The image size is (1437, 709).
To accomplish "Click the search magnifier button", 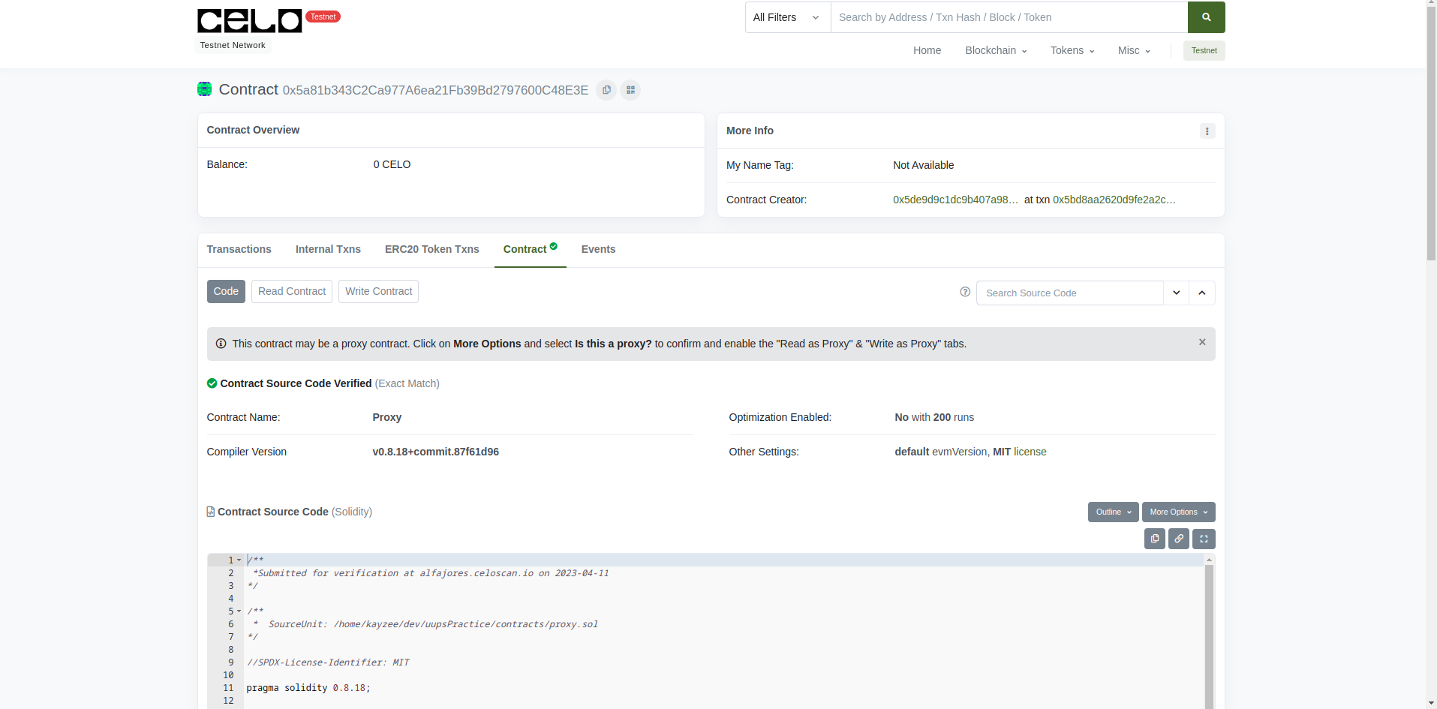I will [1207, 17].
